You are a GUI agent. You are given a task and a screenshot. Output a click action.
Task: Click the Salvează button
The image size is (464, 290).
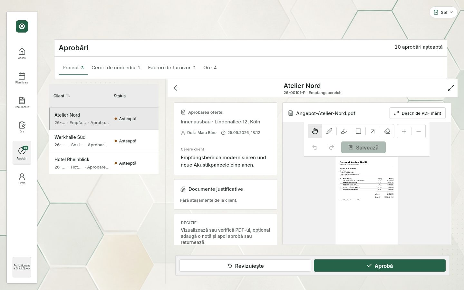coord(363,147)
